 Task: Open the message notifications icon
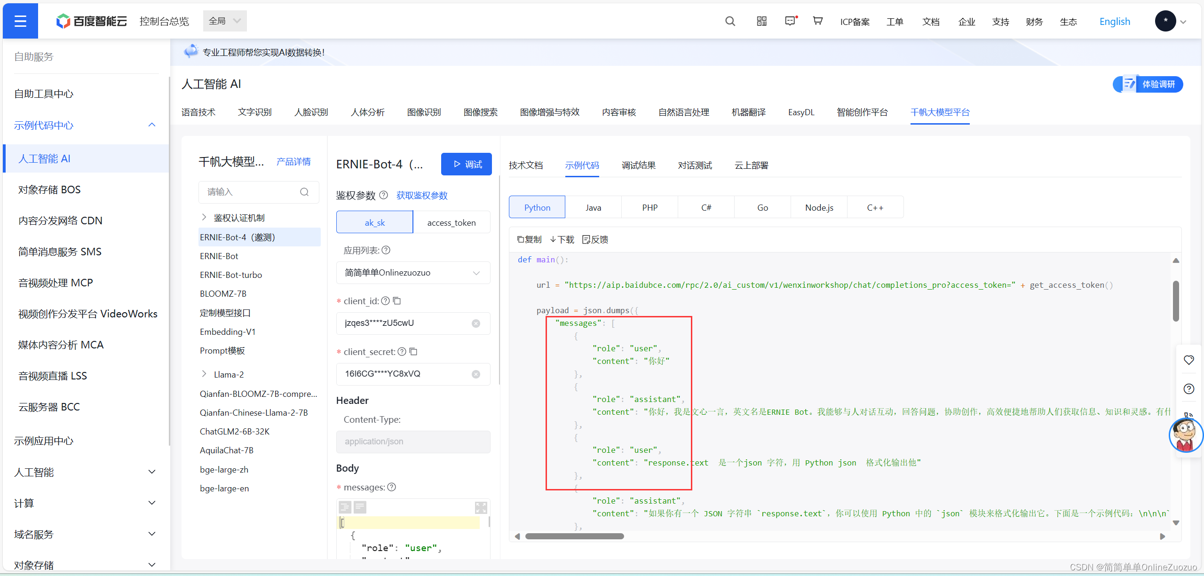pos(790,21)
